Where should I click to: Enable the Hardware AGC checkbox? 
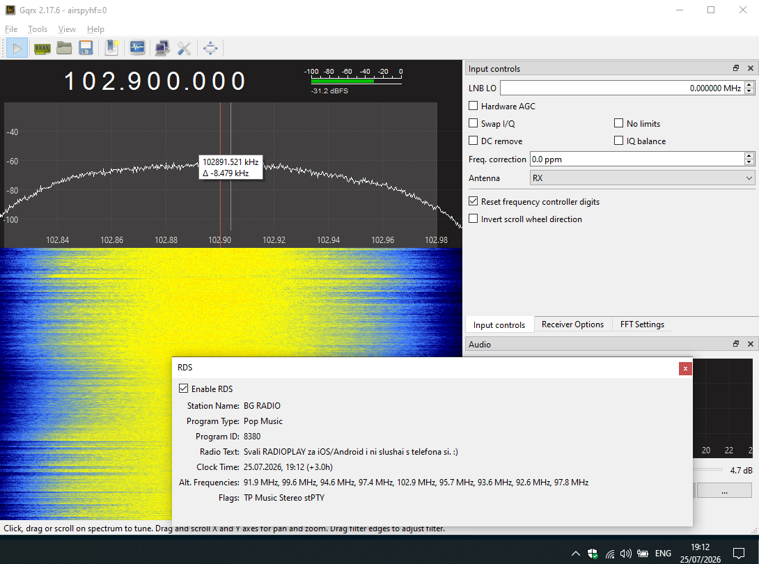click(x=474, y=106)
